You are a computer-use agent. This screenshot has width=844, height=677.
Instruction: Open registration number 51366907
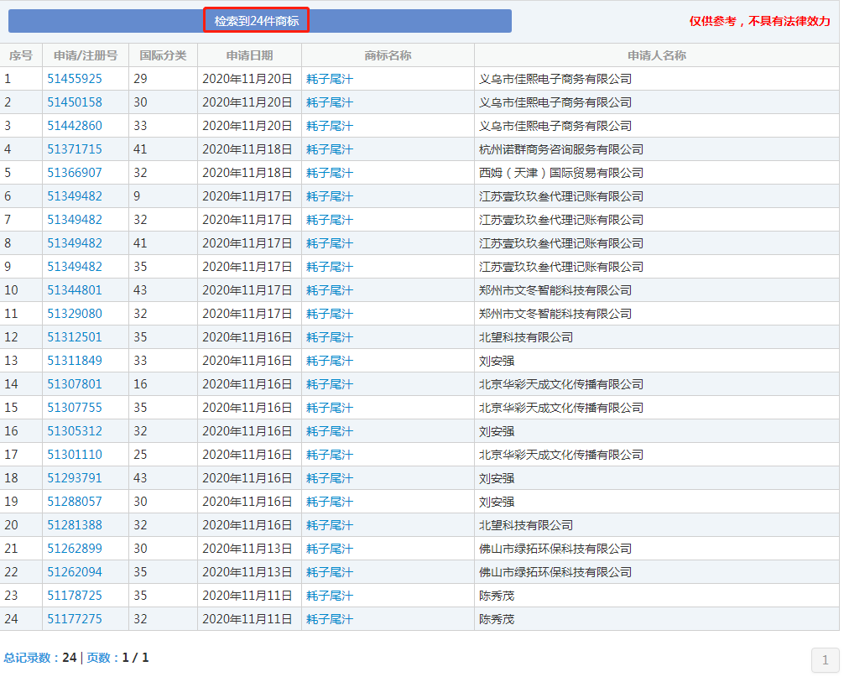[x=75, y=173]
